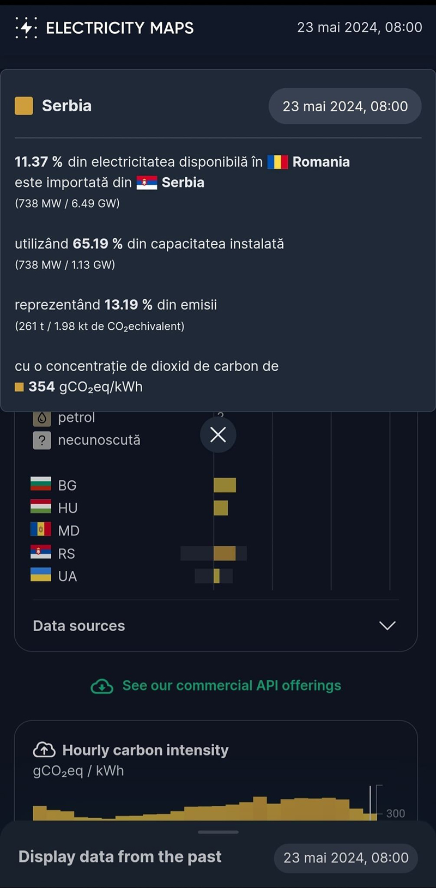Open the commercial API offerings link

click(232, 686)
